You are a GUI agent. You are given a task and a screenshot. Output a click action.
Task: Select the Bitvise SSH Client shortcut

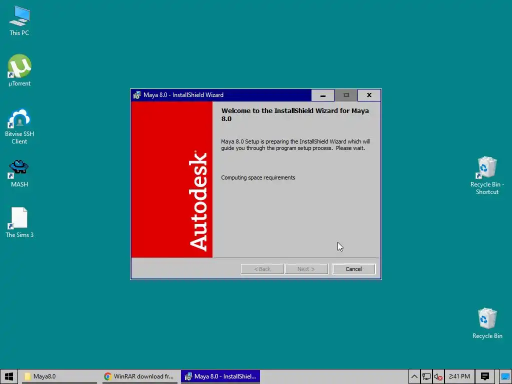(x=19, y=126)
